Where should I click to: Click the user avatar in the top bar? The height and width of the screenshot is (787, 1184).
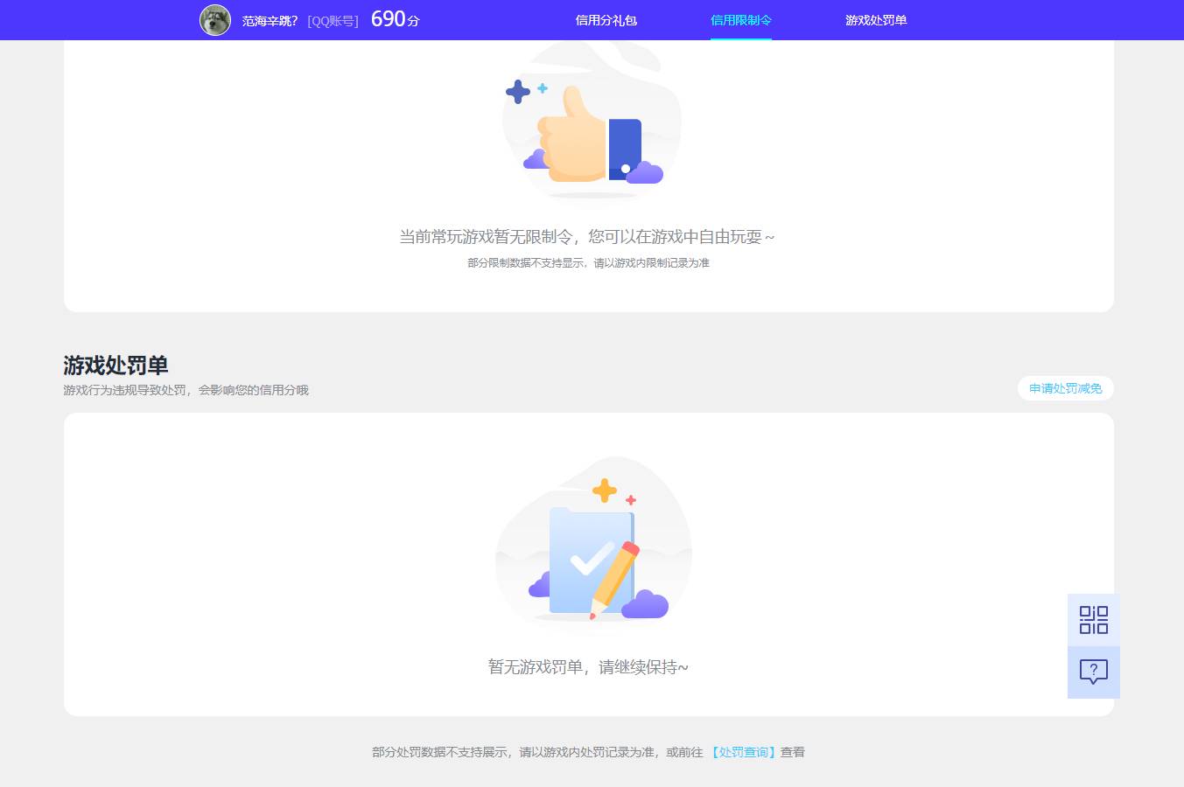(x=215, y=19)
